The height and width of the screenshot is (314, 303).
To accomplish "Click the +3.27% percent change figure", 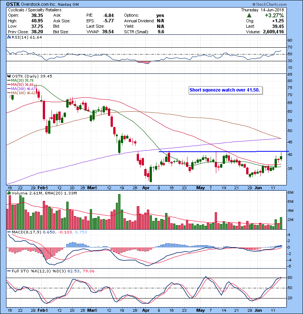I will click(x=274, y=15).
